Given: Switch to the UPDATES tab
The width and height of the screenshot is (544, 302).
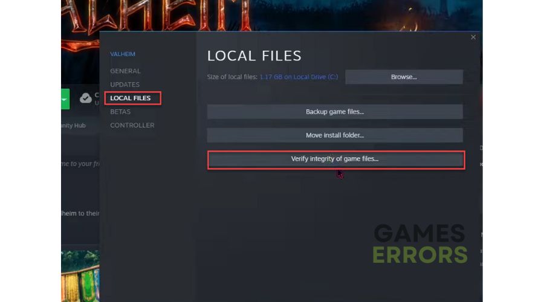Looking at the screenshot, I should point(125,84).
